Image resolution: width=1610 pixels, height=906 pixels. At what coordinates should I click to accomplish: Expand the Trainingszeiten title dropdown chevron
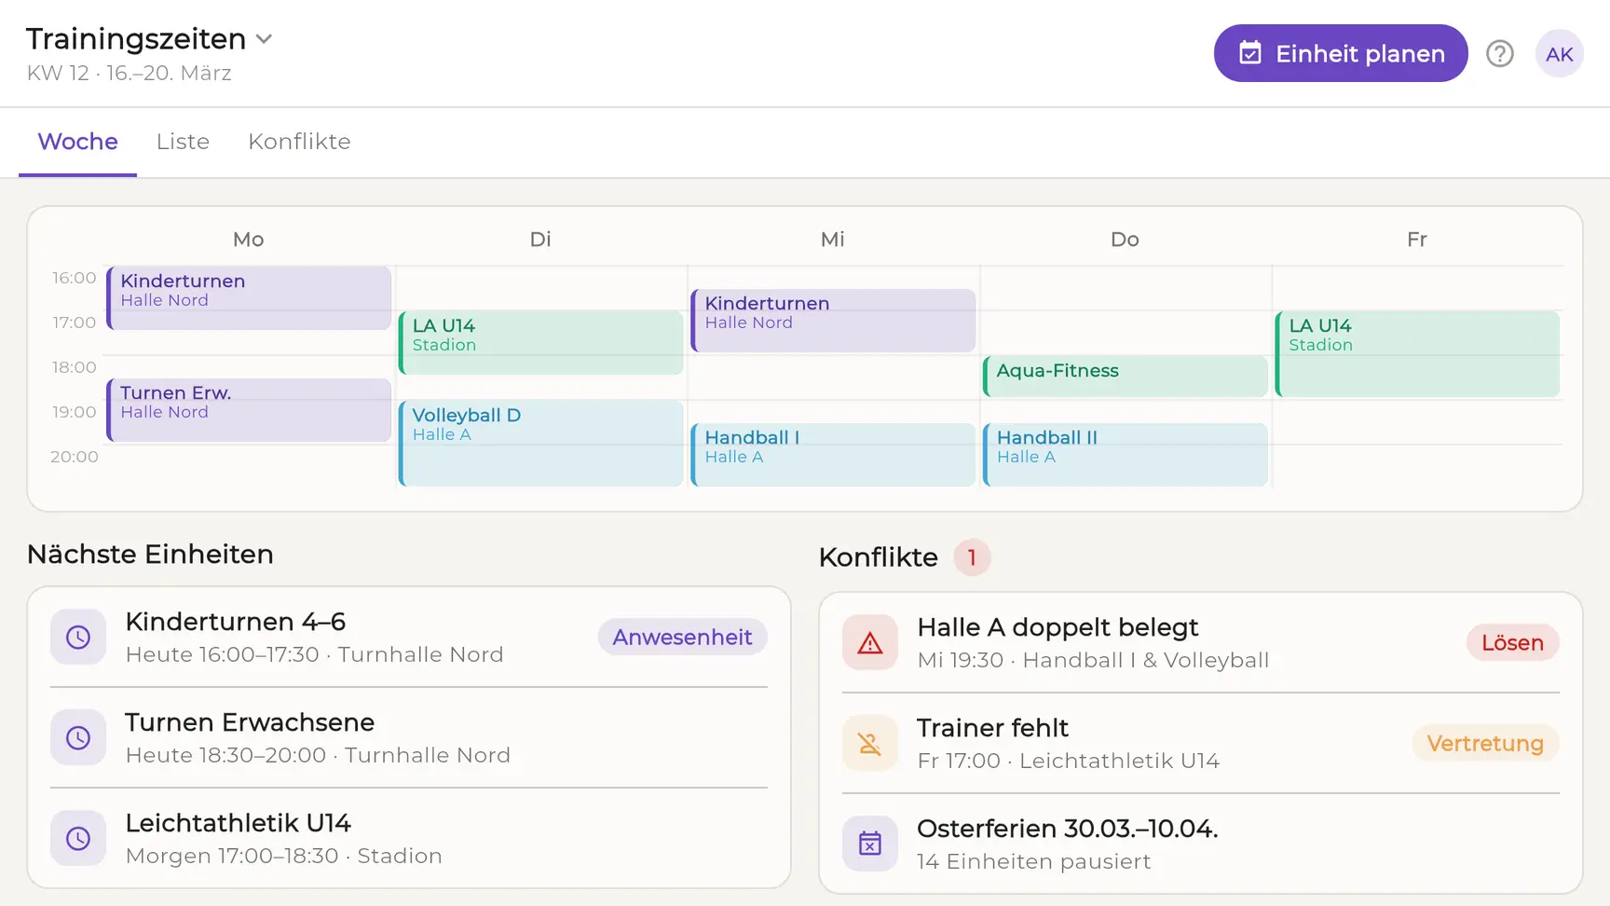(265, 39)
